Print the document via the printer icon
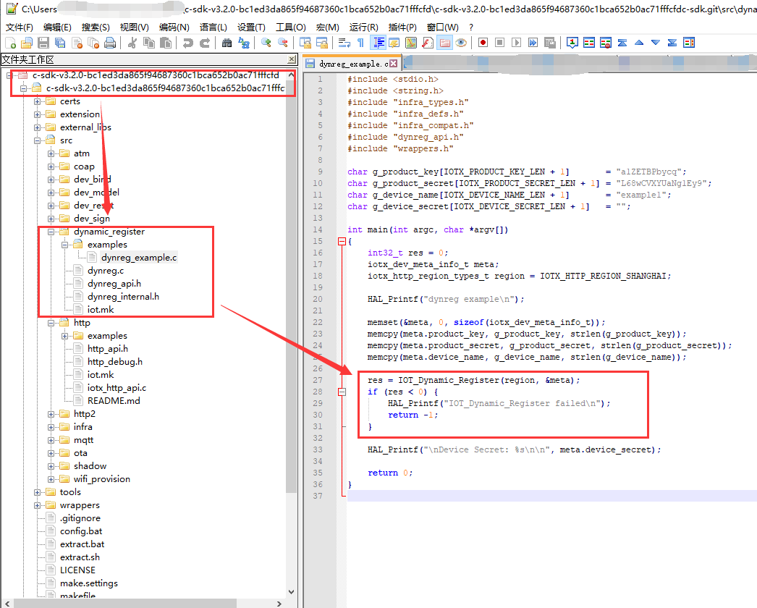The image size is (757, 608). coord(110,43)
